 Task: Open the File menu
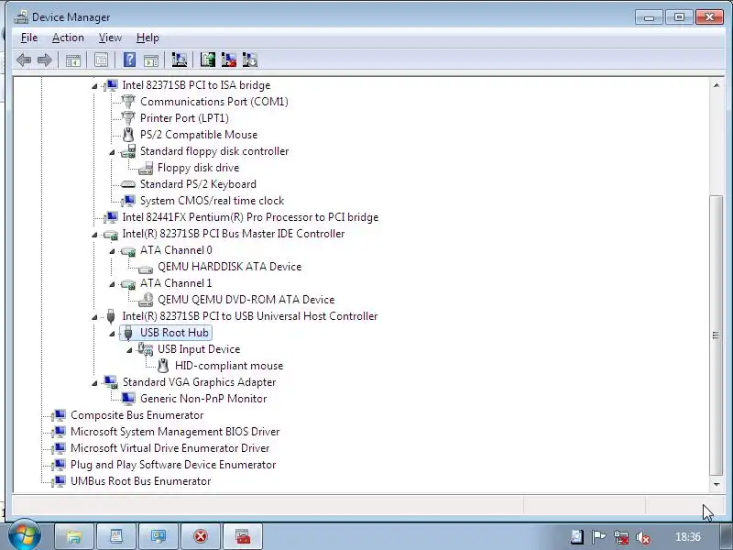click(29, 38)
